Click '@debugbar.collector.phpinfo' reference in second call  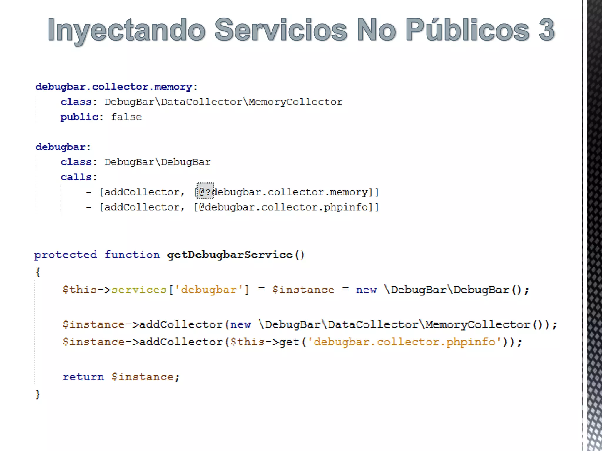(x=284, y=207)
